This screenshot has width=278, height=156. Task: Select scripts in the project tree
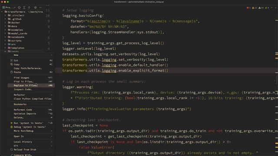pyautogui.click(x=16, y=41)
